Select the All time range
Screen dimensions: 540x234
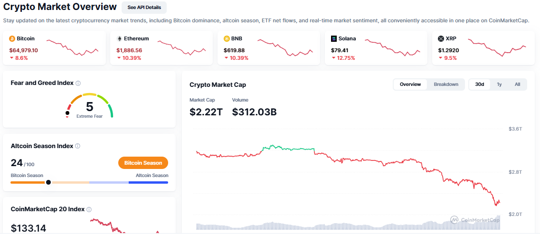point(517,84)
